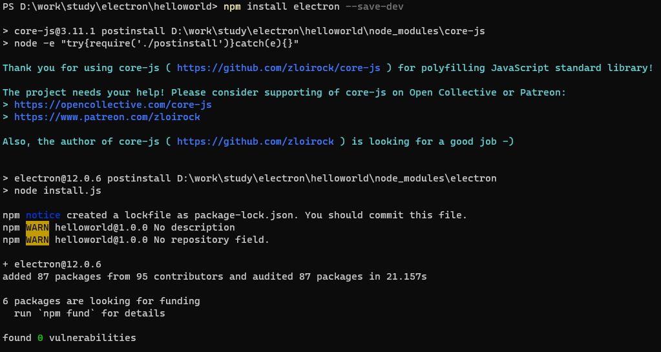661x352 pixels.
Task: Click 'The project needs your help!' line
Action: tap(284, 92)
